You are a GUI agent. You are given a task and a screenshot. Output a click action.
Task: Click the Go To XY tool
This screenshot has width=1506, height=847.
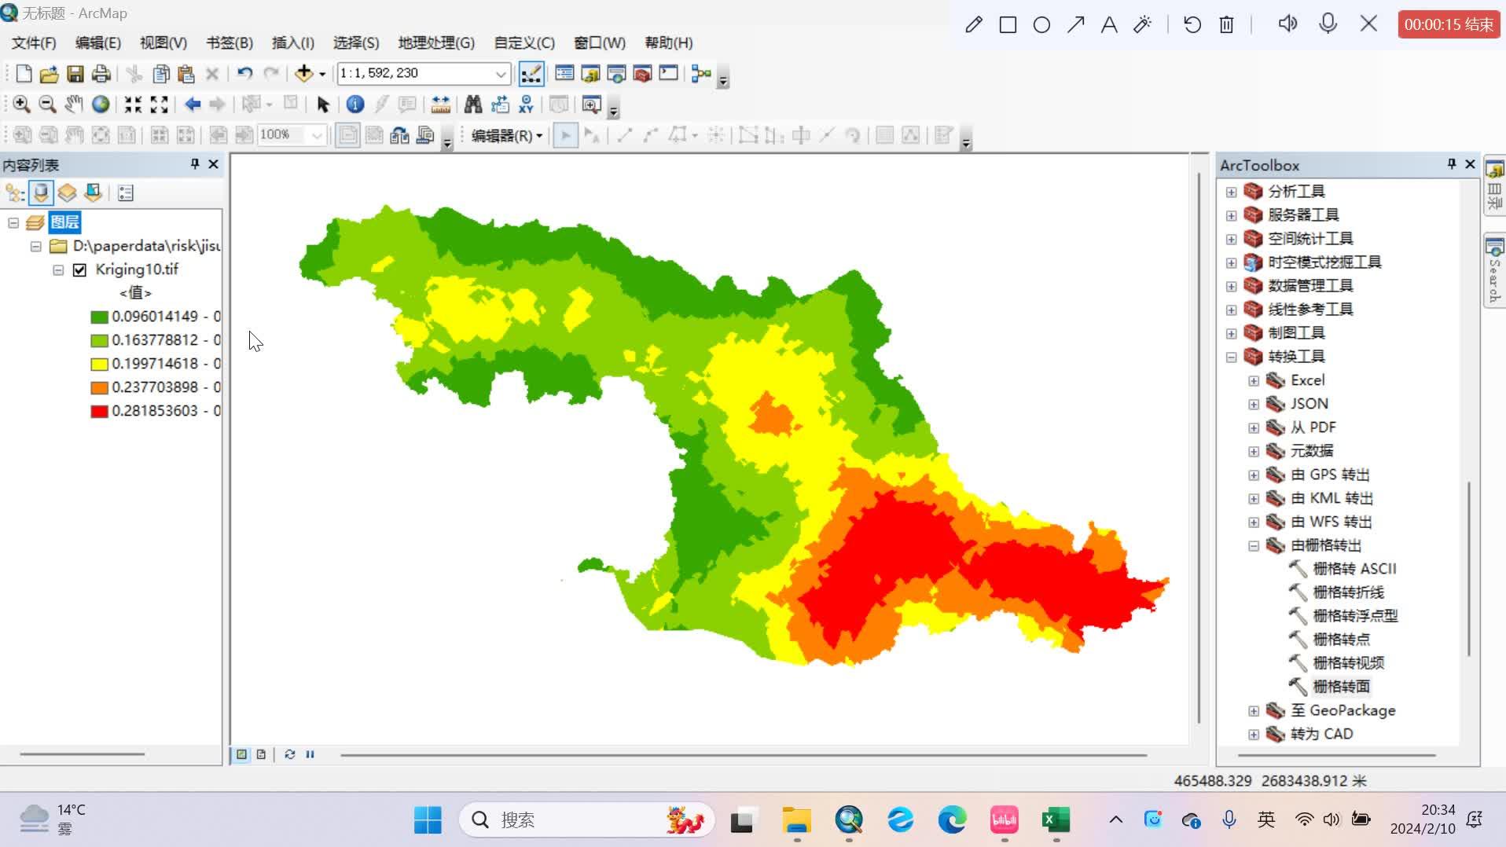525,104
